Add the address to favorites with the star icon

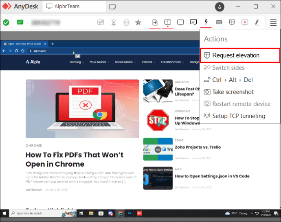click(x=138, y=22)
